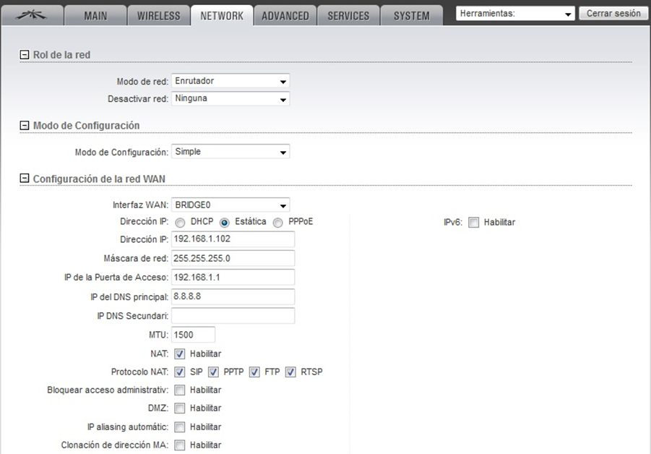651x454 pixels.
Task: Open the Herramientas dropdown
Action: 515,14
